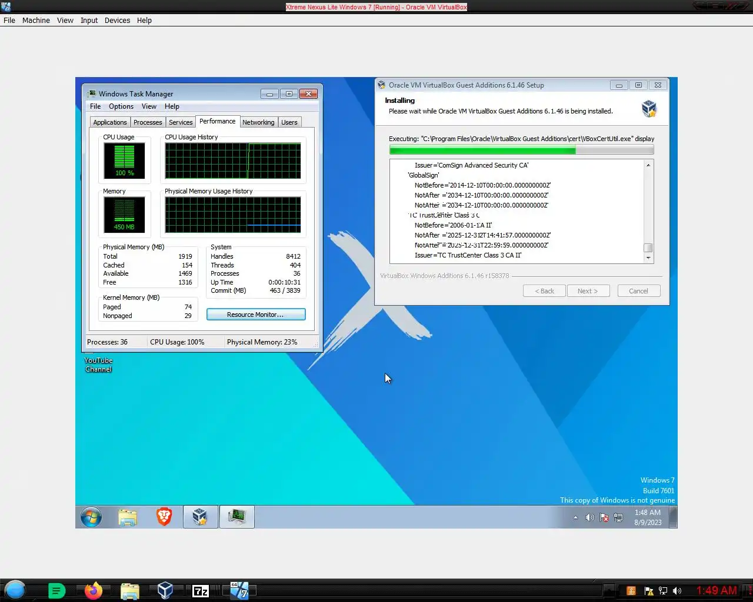
Task: Click Back in Guest Additions Setup
Action: [544, 291]
